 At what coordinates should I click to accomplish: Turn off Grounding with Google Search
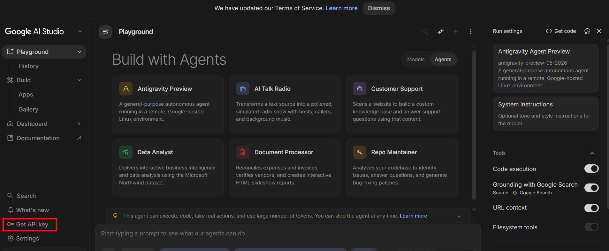pos(591,188)
